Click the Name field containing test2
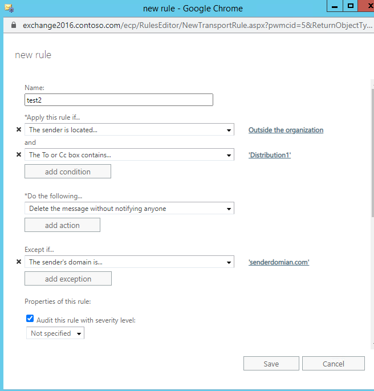The height and width of the screenshot is (391, 374). pyautogui.click(x=119, y=100)
